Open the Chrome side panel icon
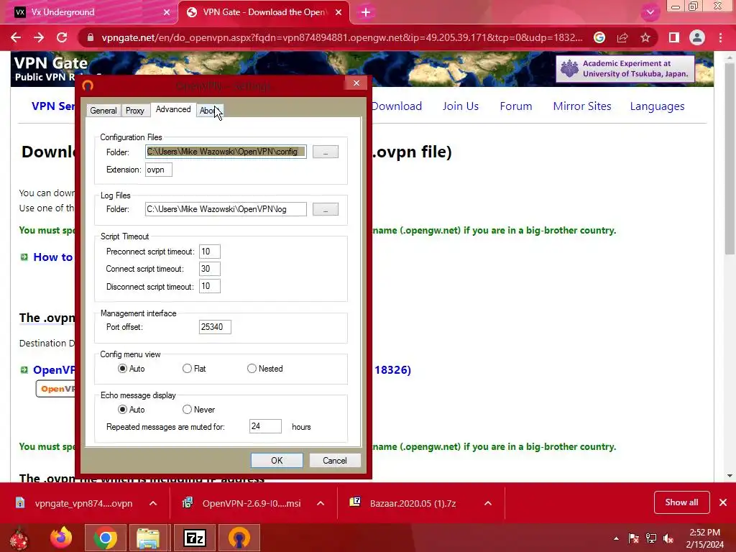This screenshot has width=736, height=552. click(x=673, y=37)
